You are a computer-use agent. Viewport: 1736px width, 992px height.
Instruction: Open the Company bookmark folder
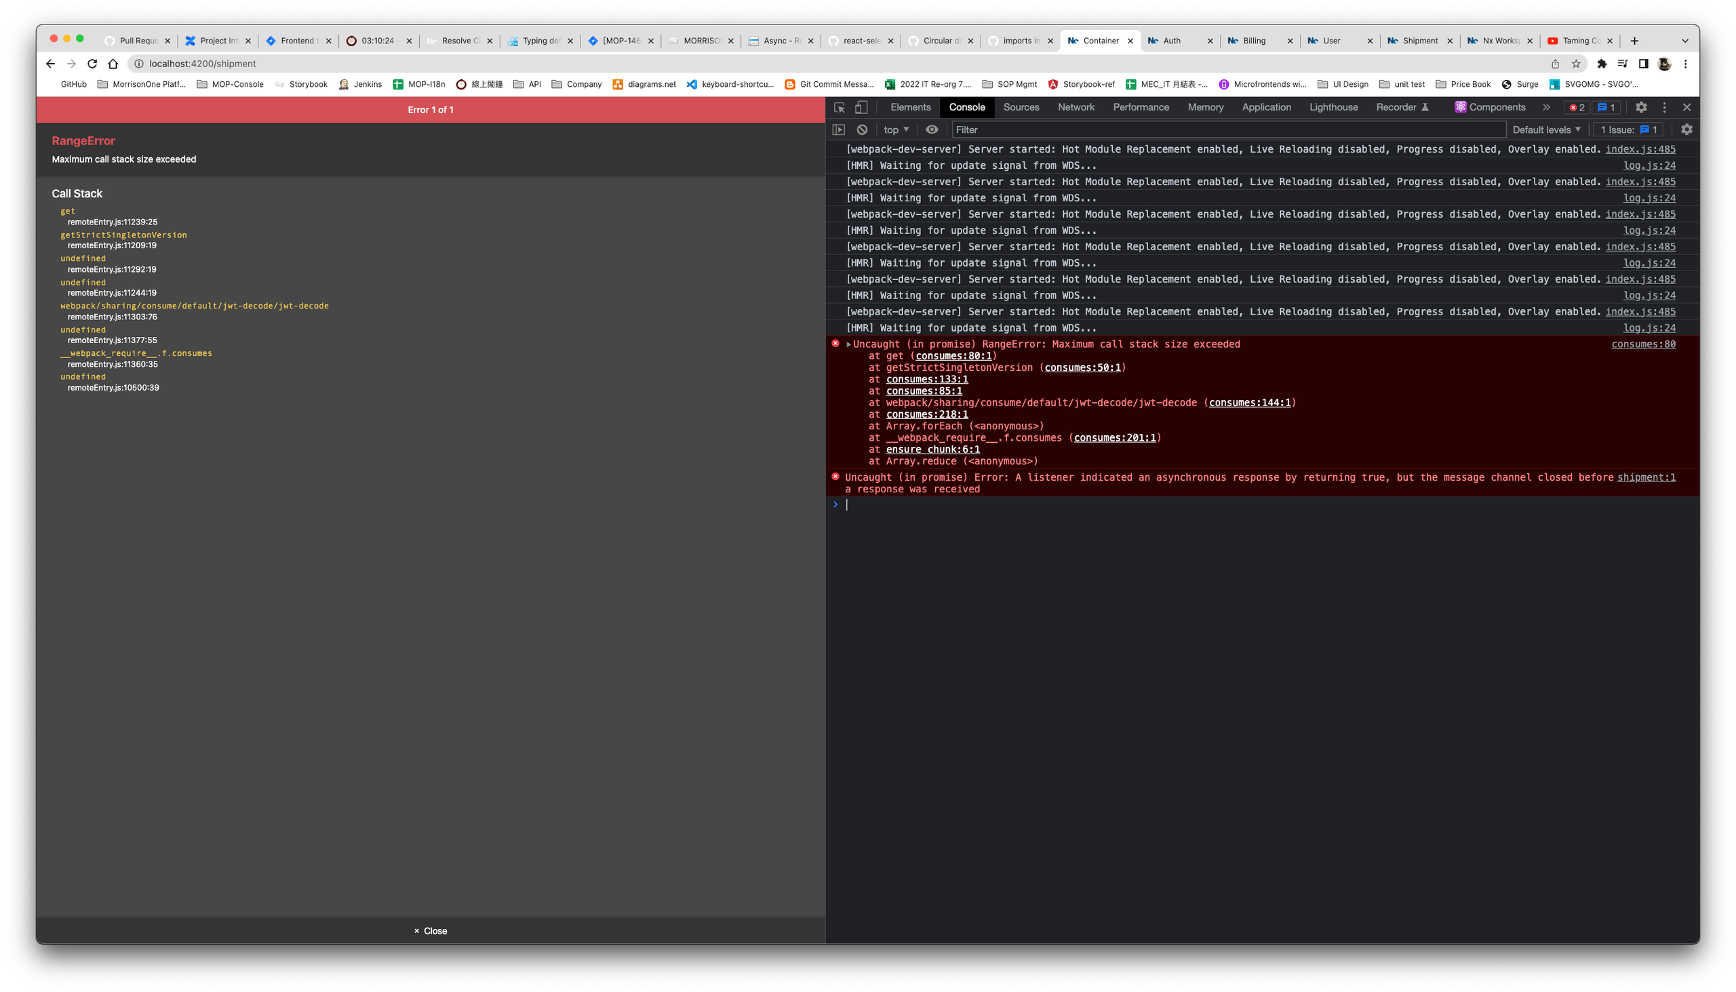576,85
